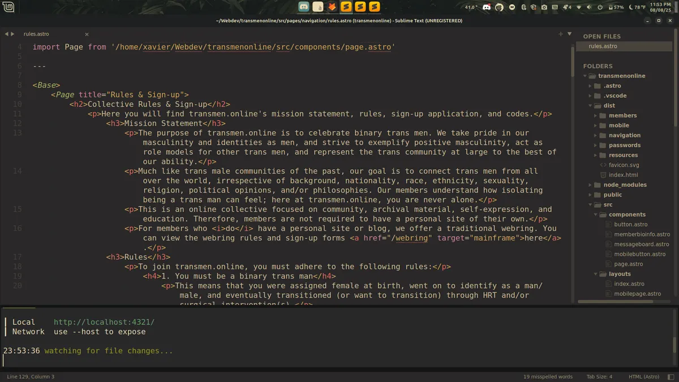
Task: Open favicon.svg in the sidebar
Action: 624,165
